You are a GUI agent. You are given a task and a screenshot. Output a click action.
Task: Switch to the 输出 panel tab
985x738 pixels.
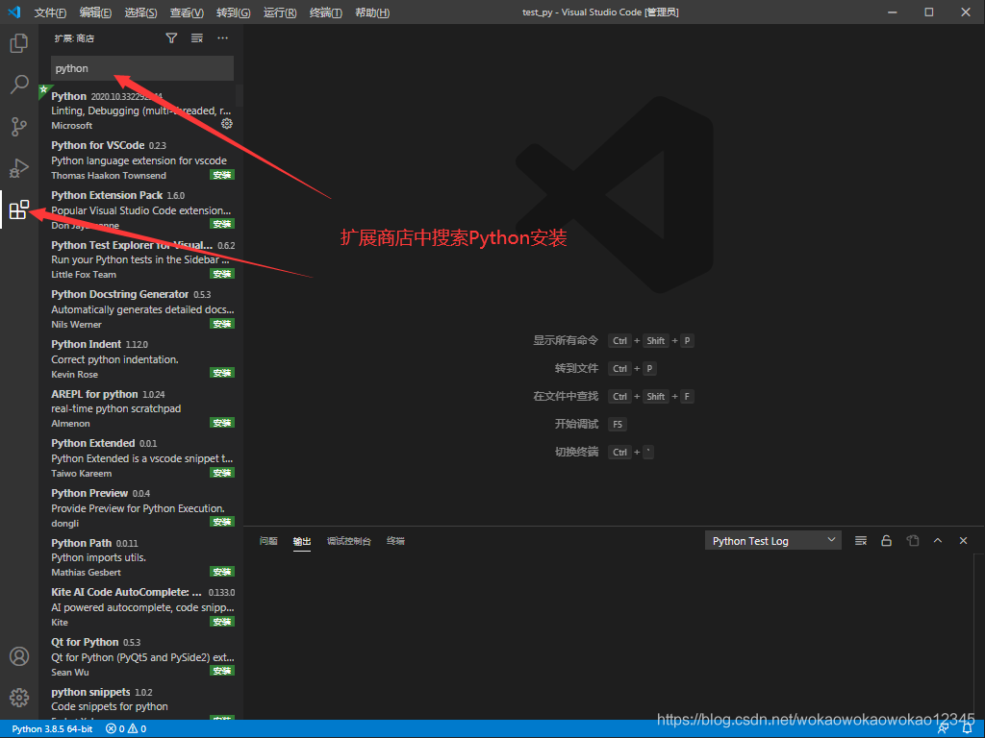tap(302, 541)
